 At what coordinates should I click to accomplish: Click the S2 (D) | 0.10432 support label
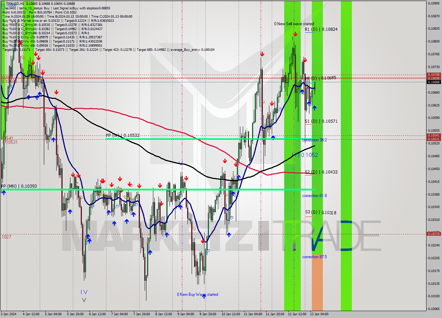tap(321, 172)
